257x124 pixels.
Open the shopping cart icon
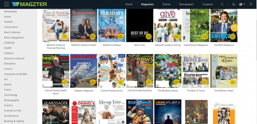(x=233, y=4)
